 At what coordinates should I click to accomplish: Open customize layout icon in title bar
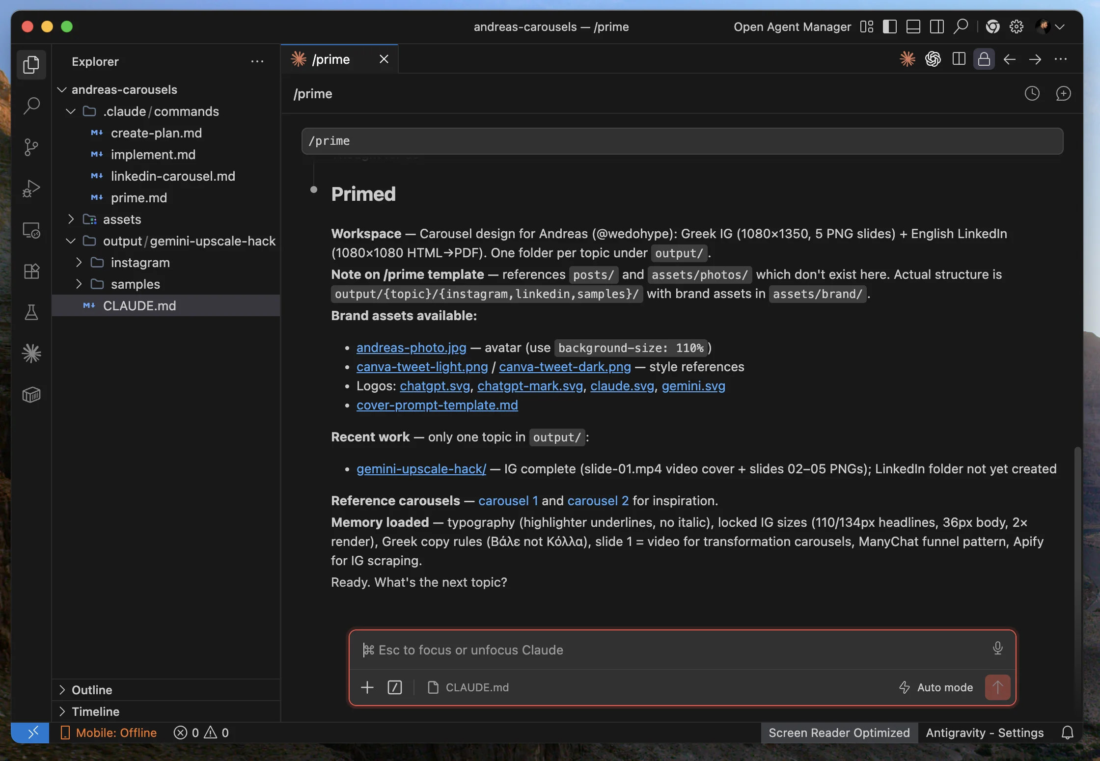pyautogui.click(x=867, y=27)
